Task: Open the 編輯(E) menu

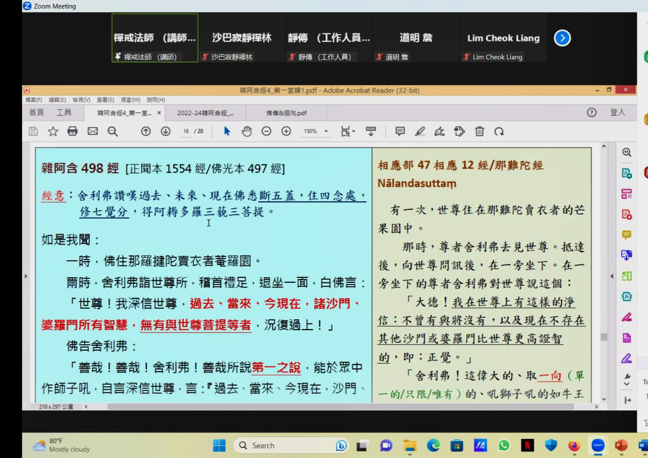Action: coord(57,100)
